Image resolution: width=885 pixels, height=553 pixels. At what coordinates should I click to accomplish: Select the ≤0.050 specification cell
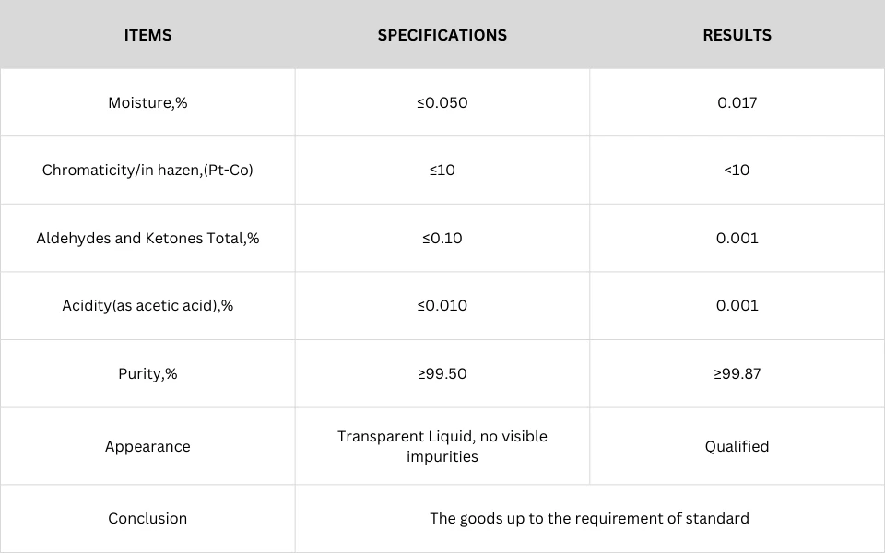click(442, 102)
